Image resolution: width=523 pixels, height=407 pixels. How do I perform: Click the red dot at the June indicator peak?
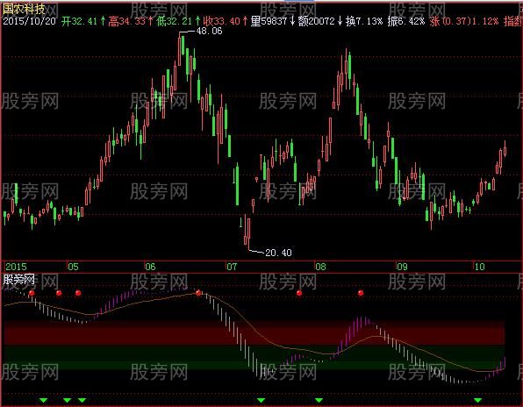pyautogui.click(x=199, y=293)
